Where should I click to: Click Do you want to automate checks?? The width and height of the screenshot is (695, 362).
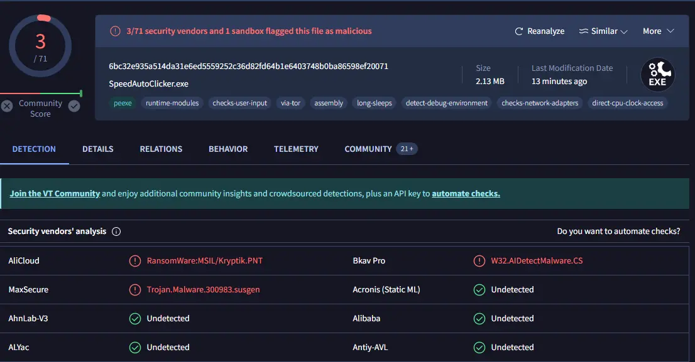pyautogui.click(x=618, y=232)
